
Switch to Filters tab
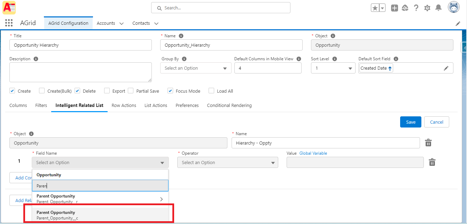pyautogui.click(x=41, y=105)
